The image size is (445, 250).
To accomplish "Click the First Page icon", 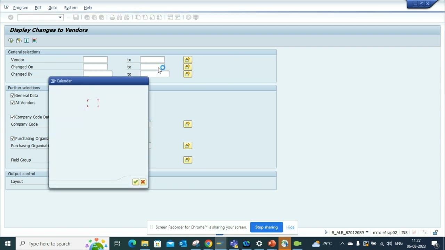I will pyautogui.click(x=138, y=17).
